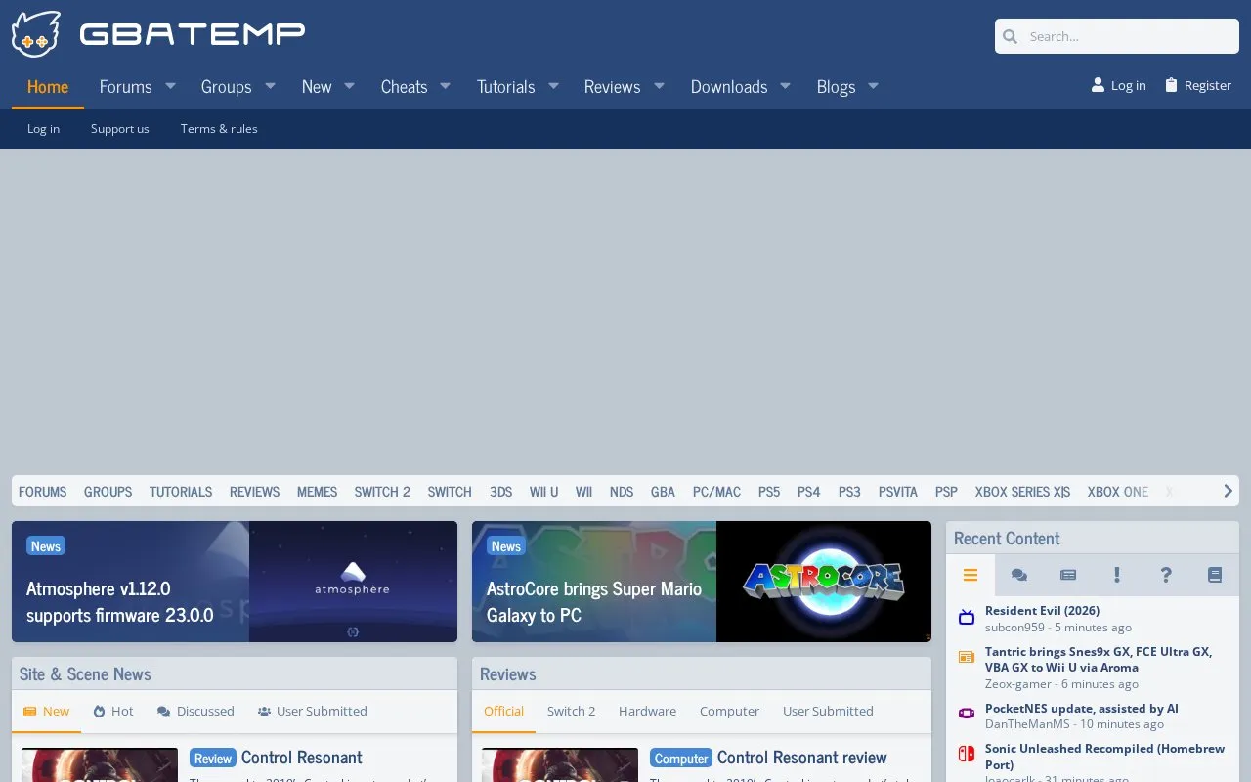1251x782 pixels.
Task: Go to the Home menu item
Action: point(48,87)
